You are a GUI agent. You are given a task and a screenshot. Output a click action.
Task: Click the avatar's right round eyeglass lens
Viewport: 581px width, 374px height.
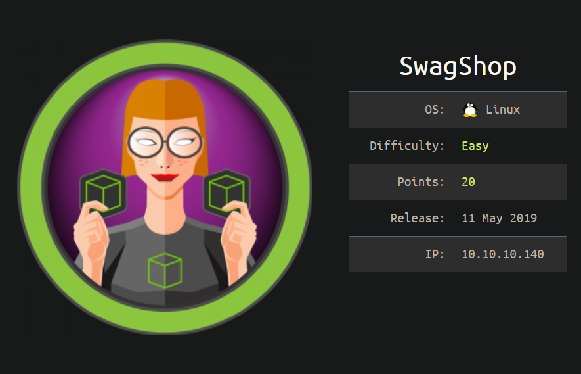[x=184, y=142]
